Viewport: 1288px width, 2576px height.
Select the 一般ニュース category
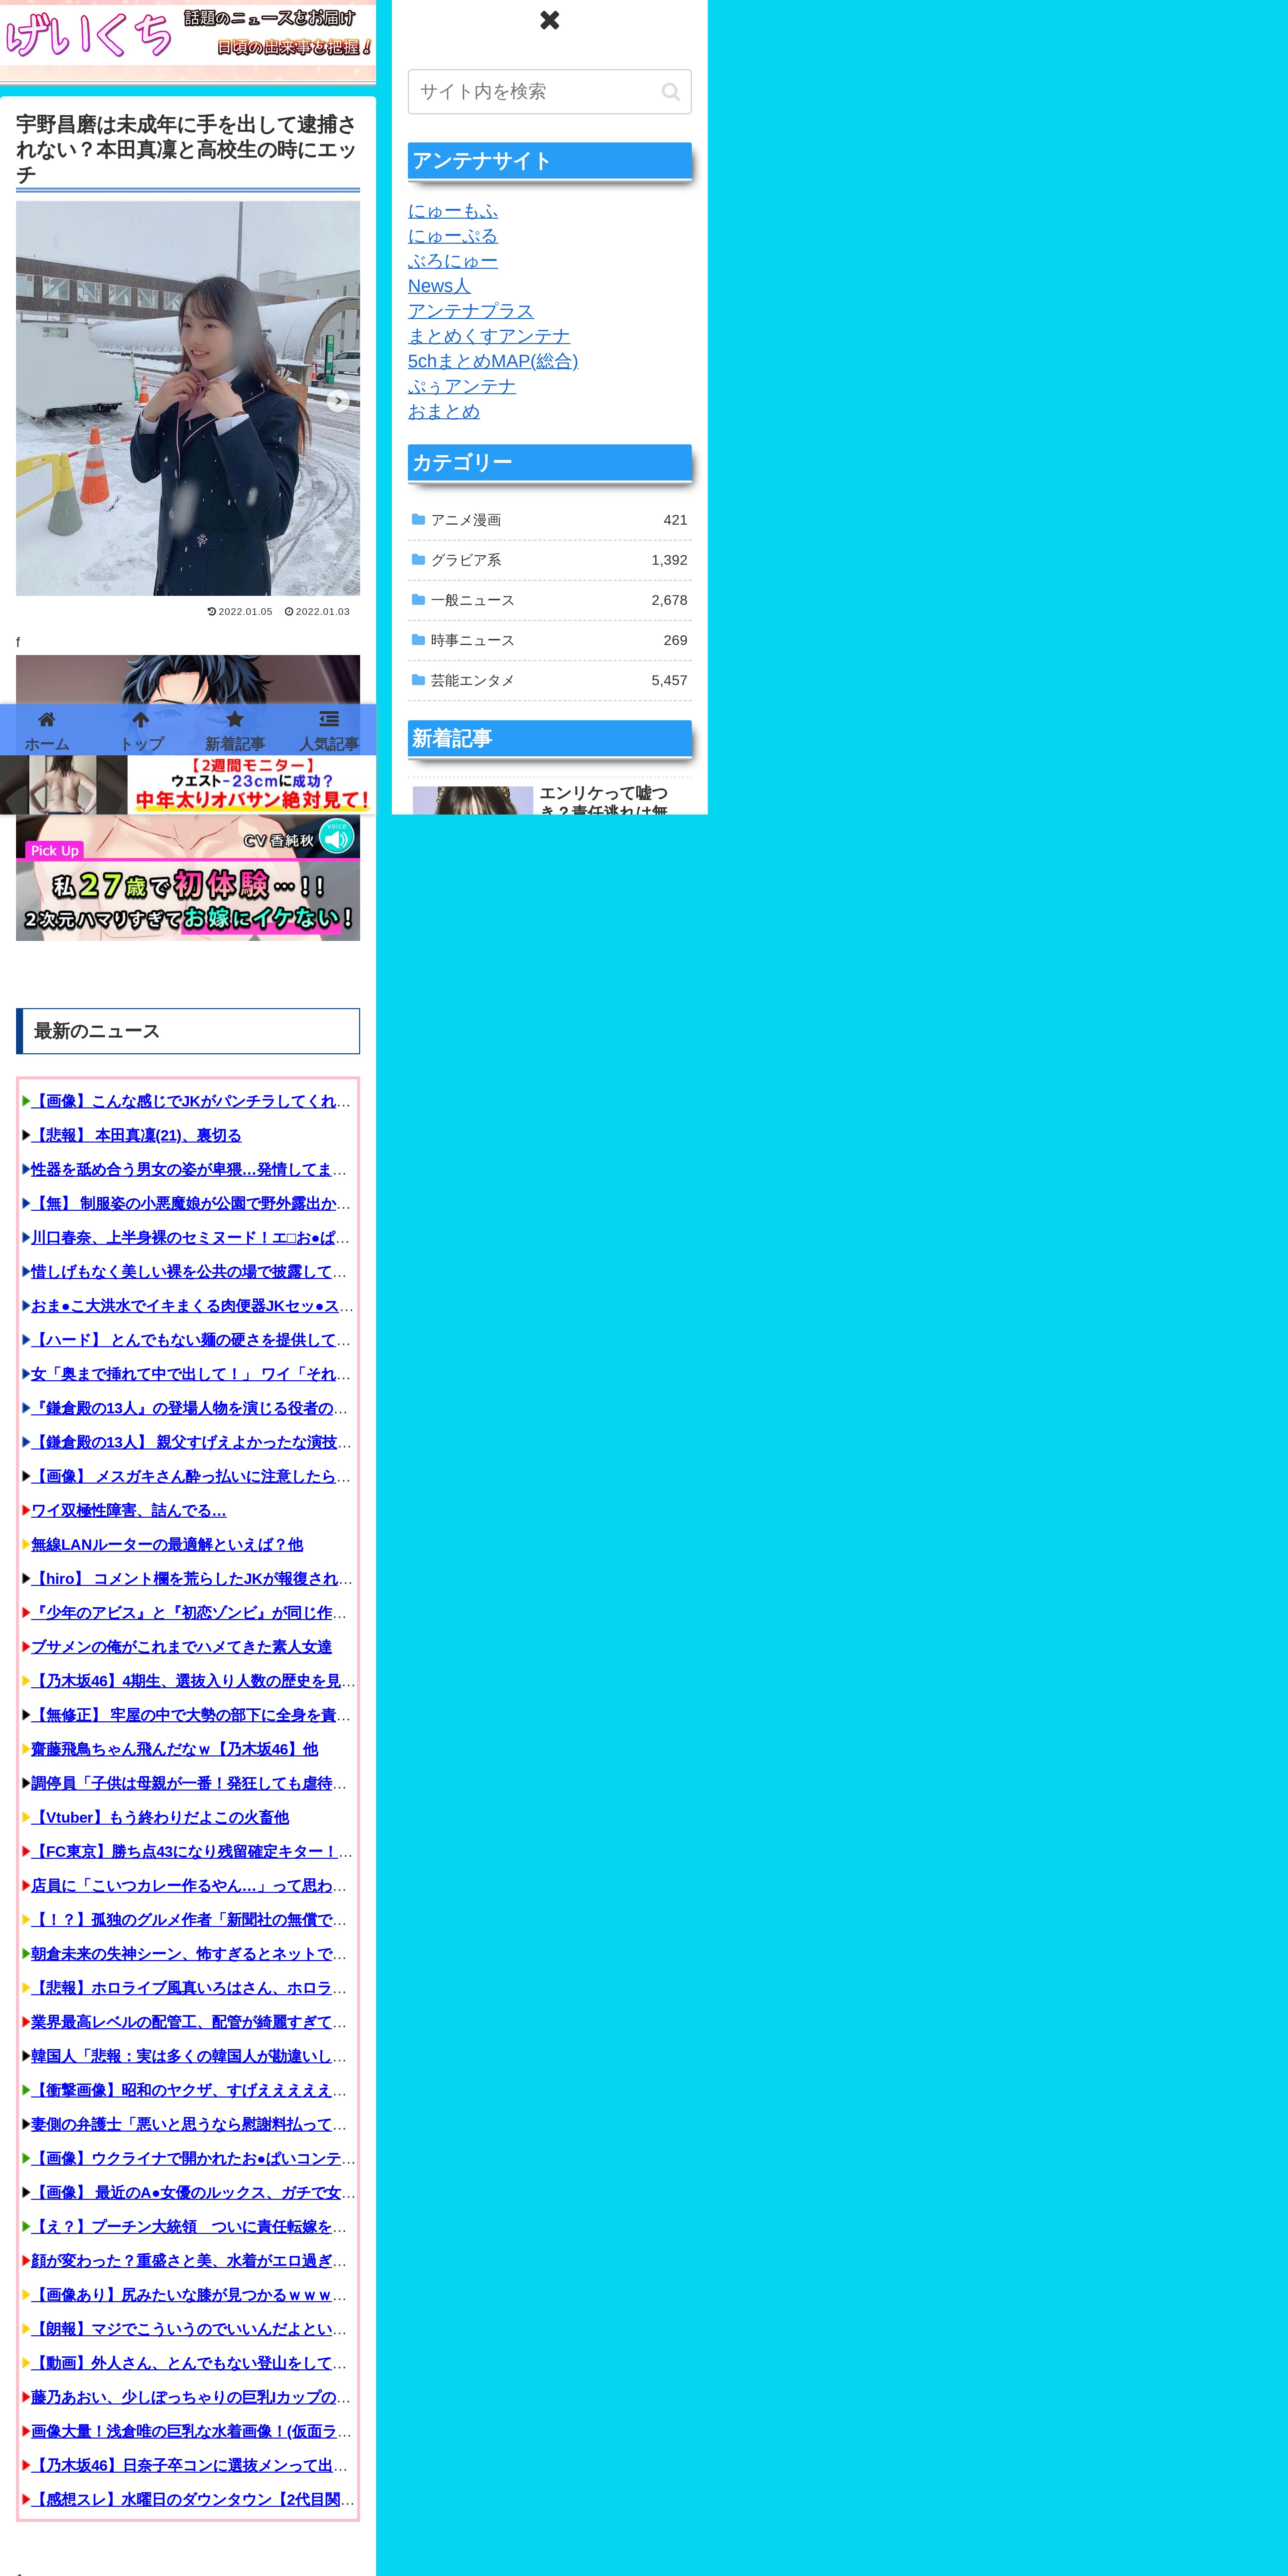click(549, 600)
